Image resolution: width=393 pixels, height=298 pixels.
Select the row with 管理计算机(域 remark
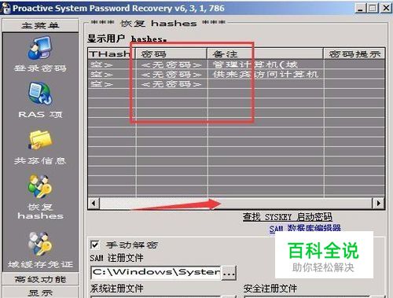237,64
